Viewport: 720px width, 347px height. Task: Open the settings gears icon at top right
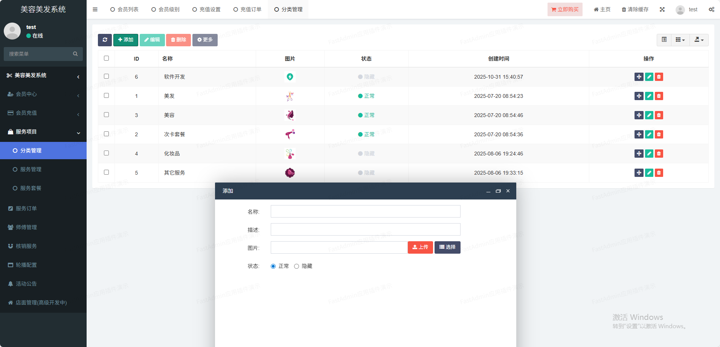(x=711, y=9)
